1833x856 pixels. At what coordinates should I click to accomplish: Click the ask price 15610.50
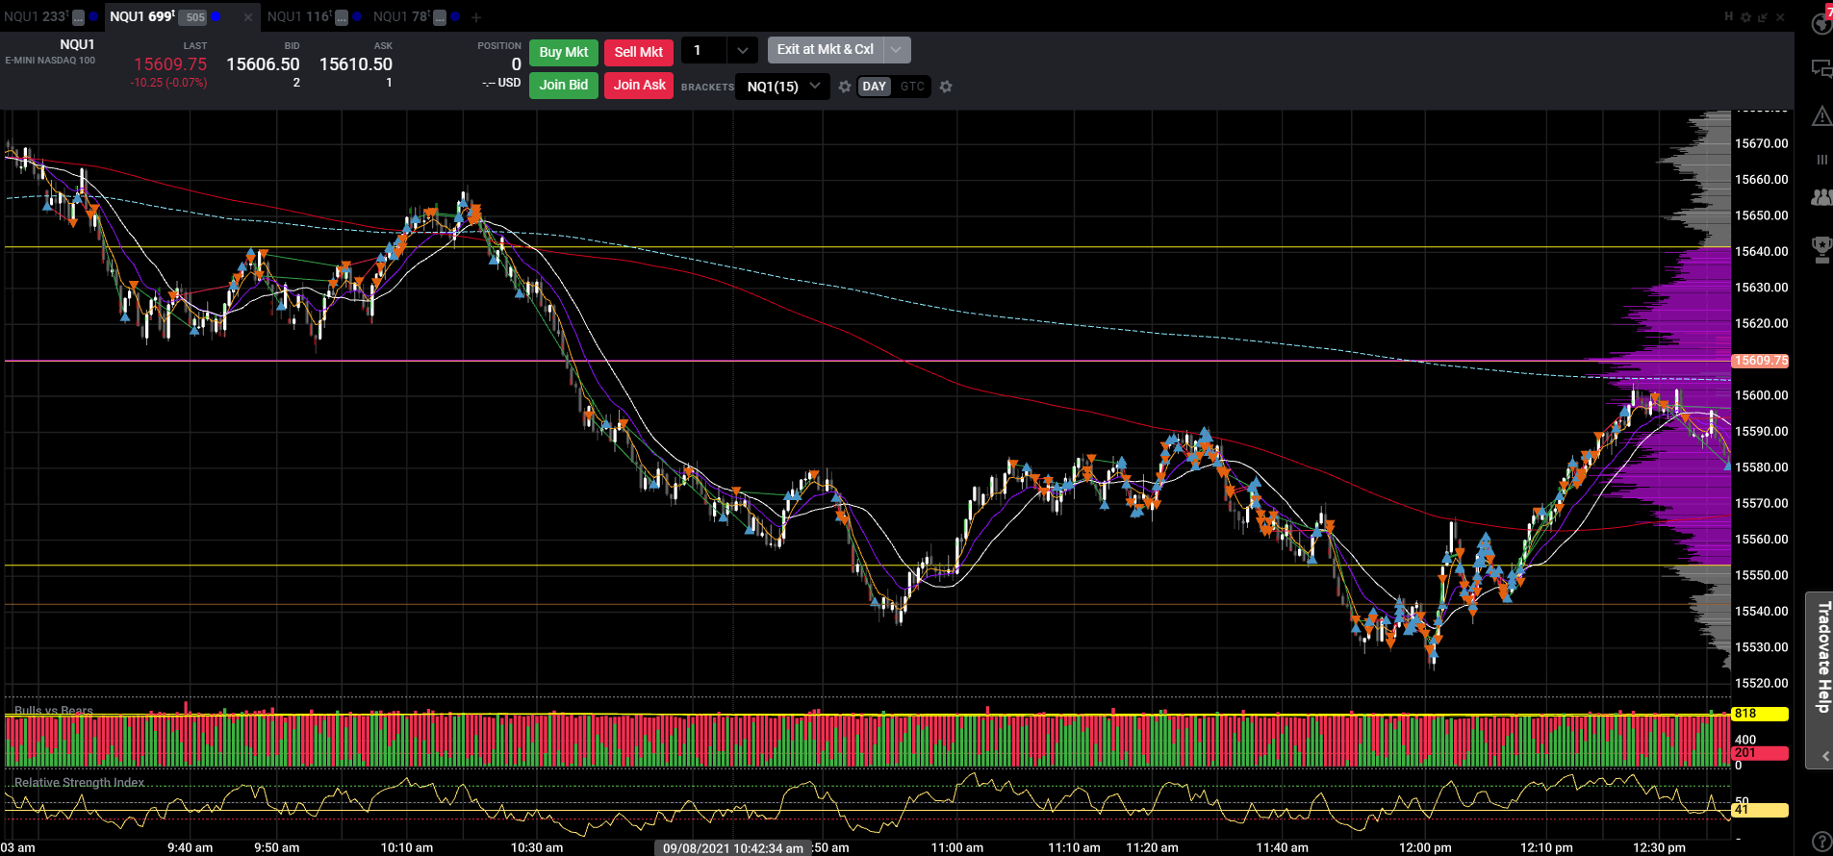pyautogui.click(x=356, y=64)
